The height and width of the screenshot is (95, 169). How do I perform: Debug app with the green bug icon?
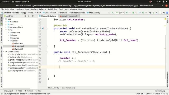click(133, 13)
